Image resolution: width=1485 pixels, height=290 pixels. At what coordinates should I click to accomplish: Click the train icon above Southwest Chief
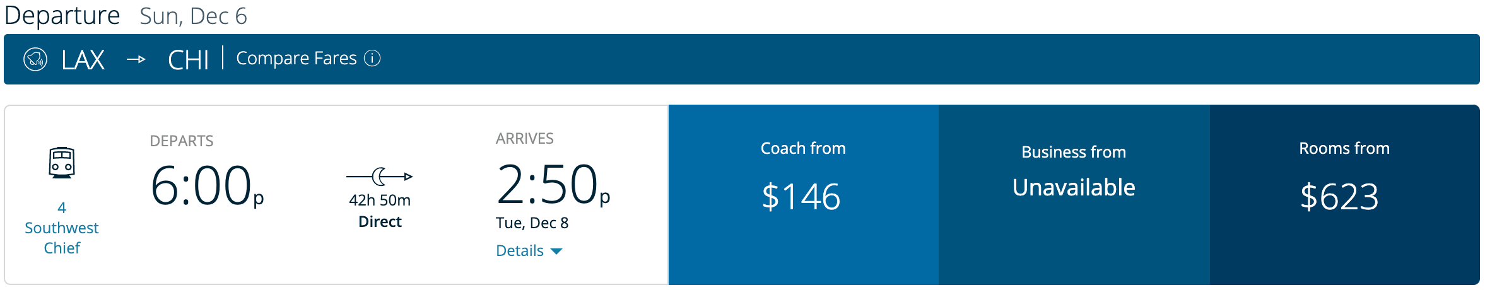[x=62, y=163]
